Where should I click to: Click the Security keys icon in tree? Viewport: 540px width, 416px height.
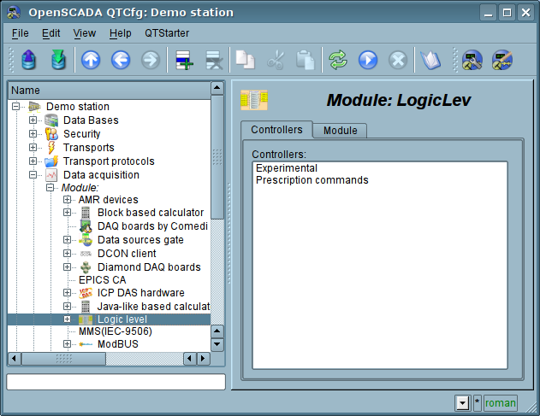tap(51, 134)
